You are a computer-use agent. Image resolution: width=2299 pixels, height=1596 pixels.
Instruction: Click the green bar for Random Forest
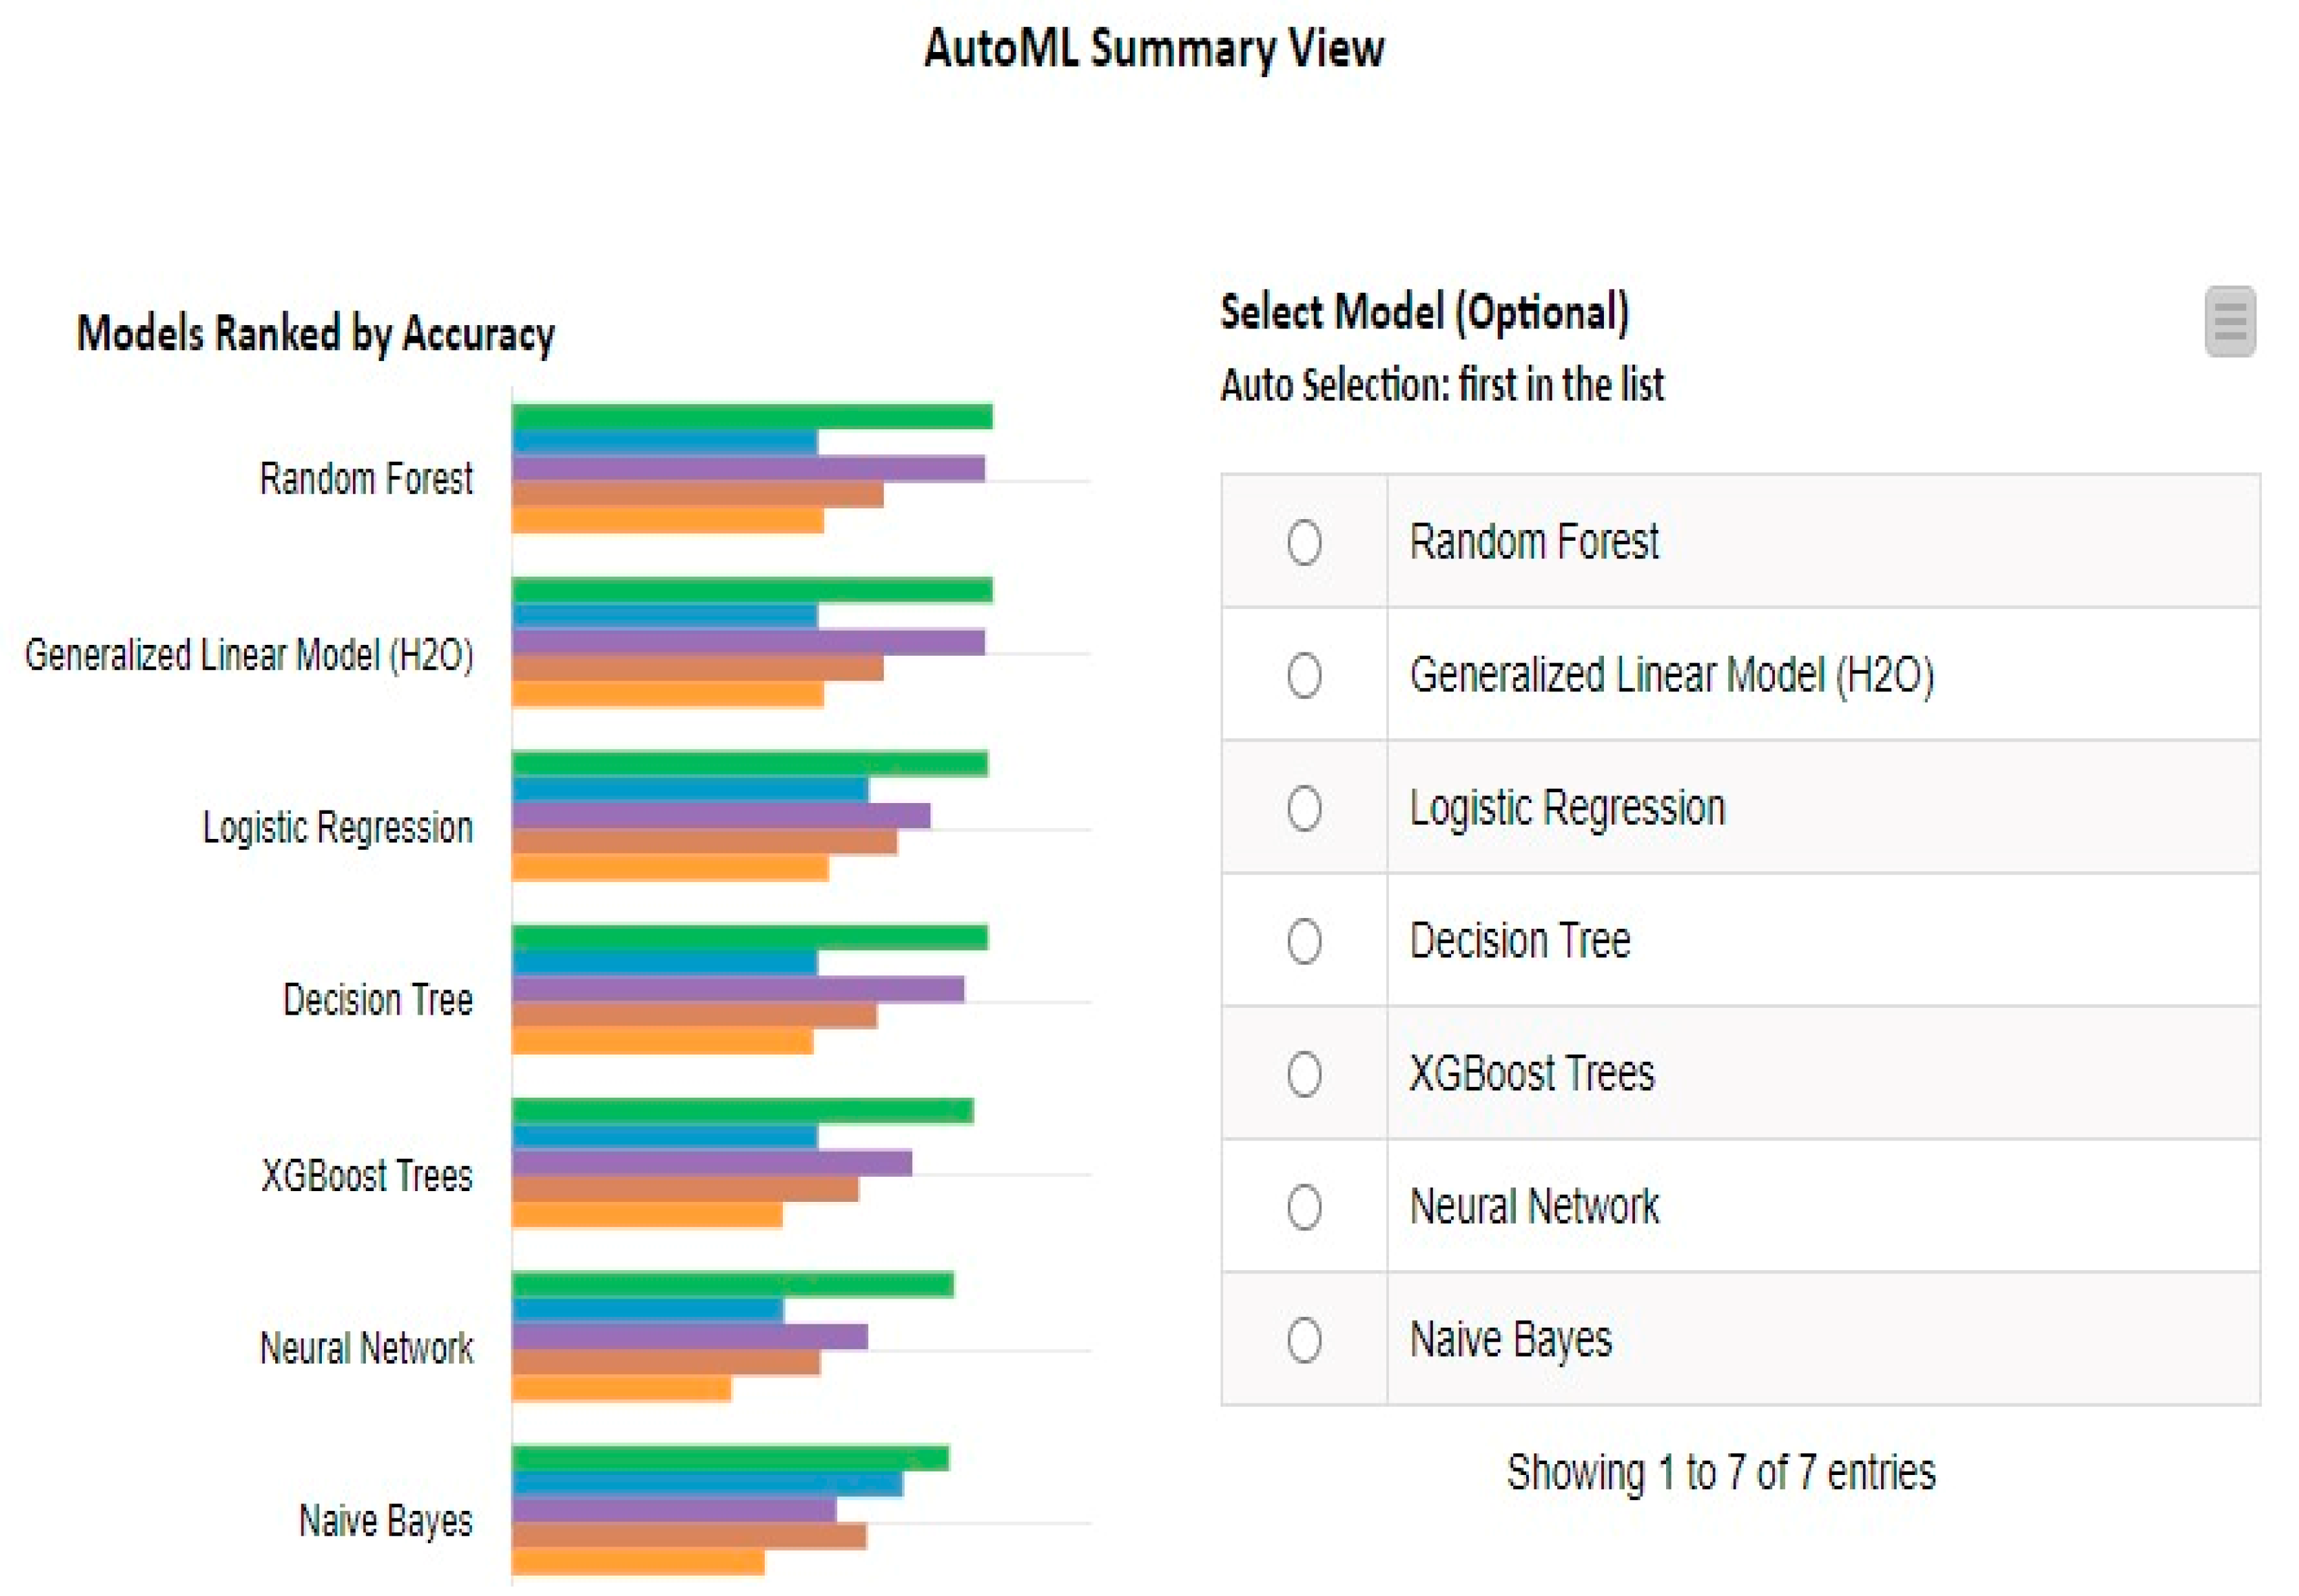751,416
